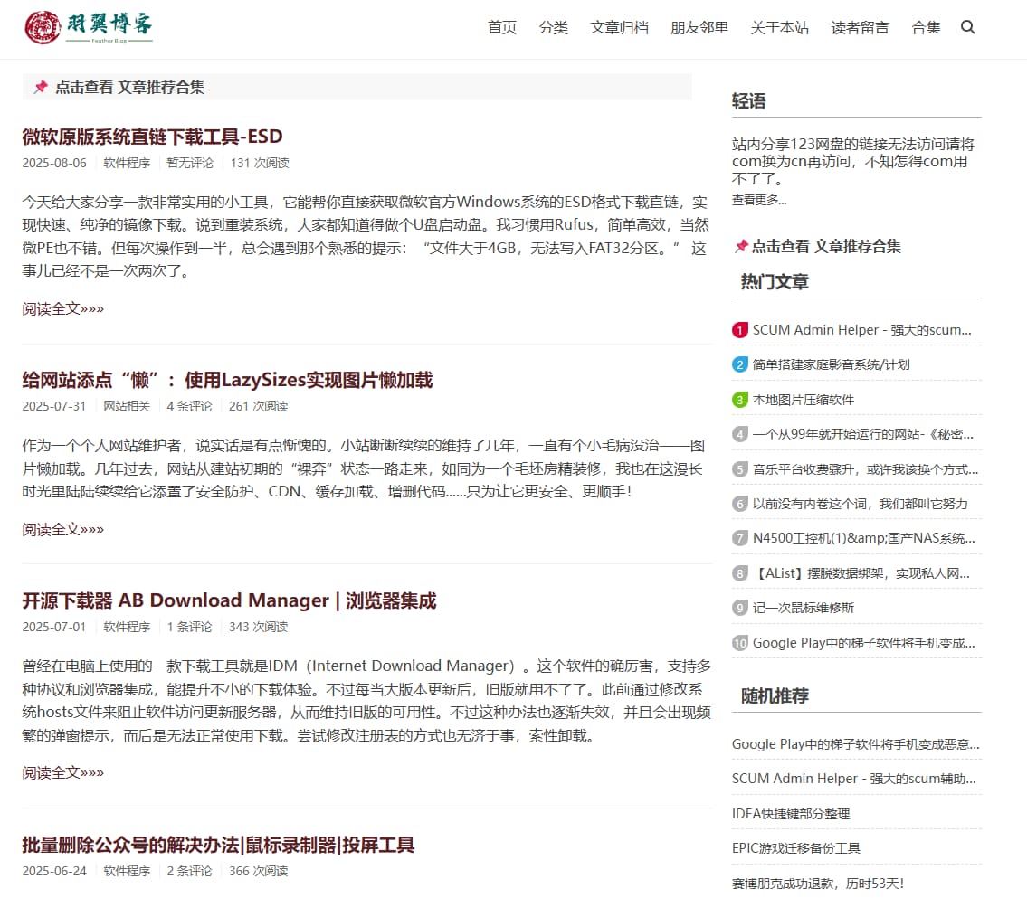Screen dimensions: 1027x898
Task: Open the 合集 navigation menu
Action: point(926,27)
